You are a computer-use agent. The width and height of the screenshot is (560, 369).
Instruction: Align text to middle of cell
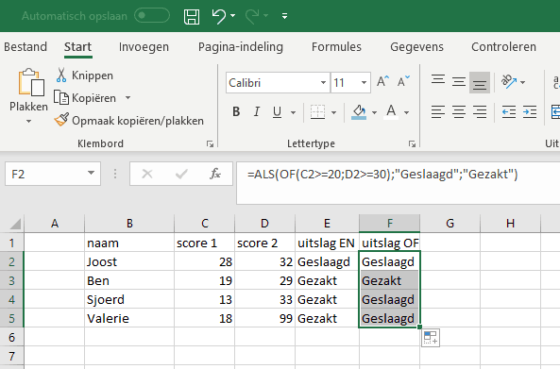tap(459, 82)
